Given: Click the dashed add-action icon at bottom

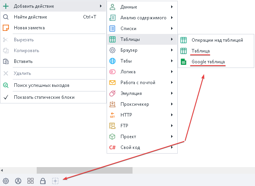Looking at the screenshot, I should point(55,181).
